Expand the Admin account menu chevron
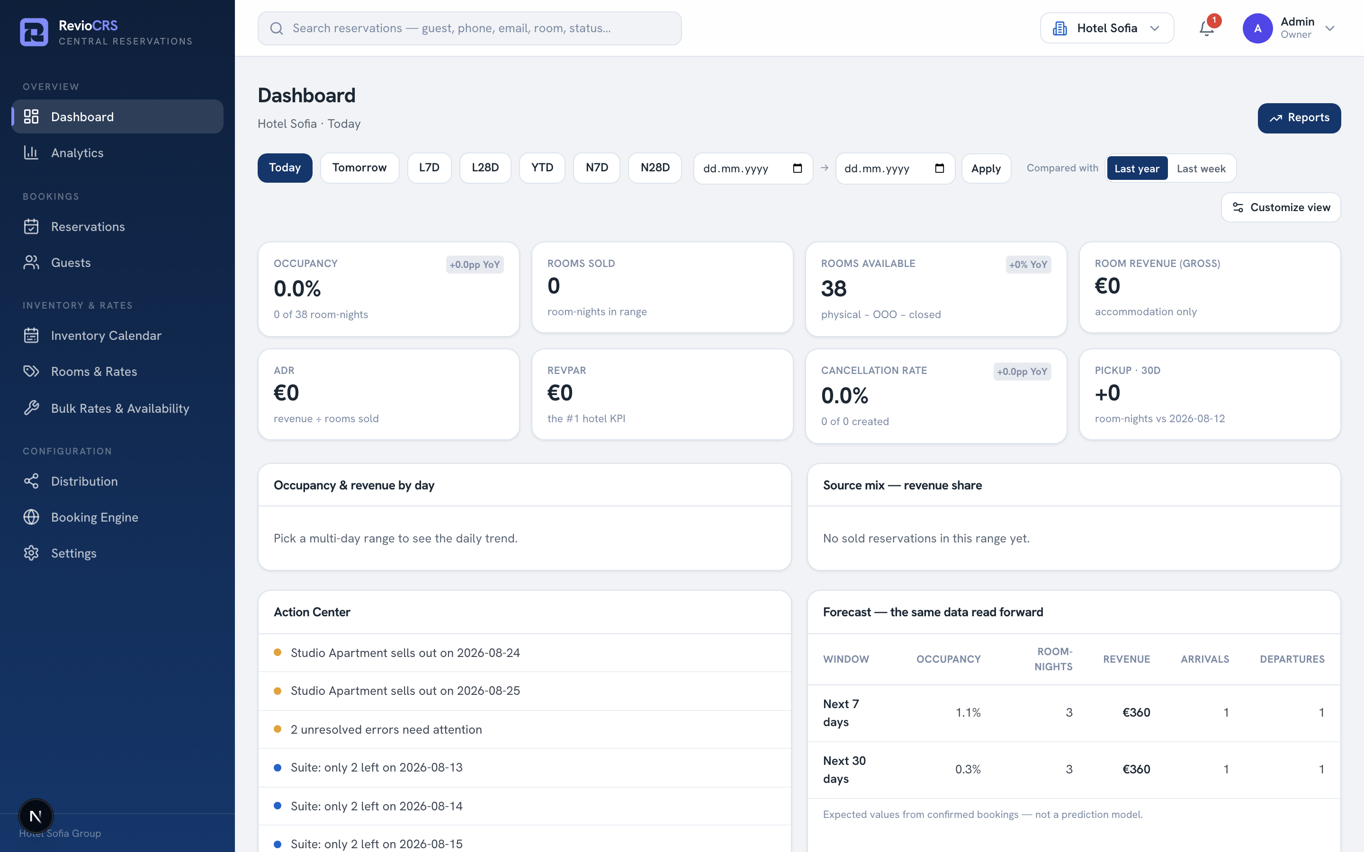 pos(1329,28)
